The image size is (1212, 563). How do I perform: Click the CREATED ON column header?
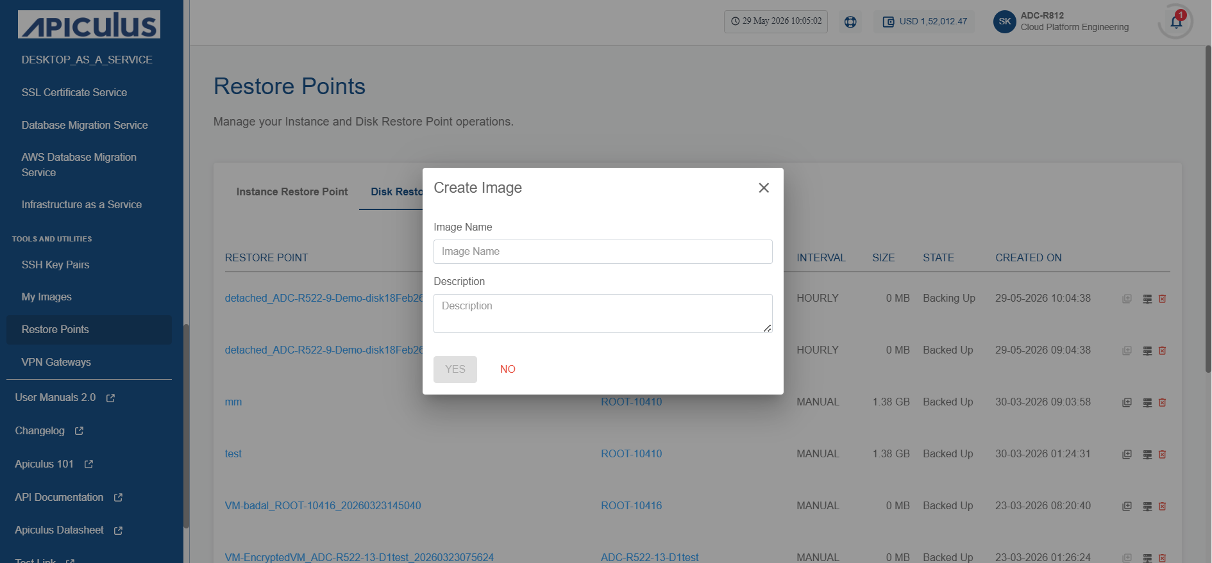[x=1029, y=257]
